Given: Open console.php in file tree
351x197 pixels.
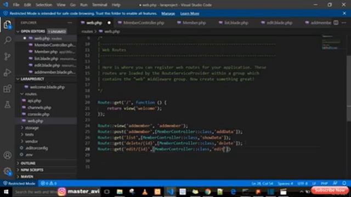Looking at the screenshot, I should (x=38, y=114).
